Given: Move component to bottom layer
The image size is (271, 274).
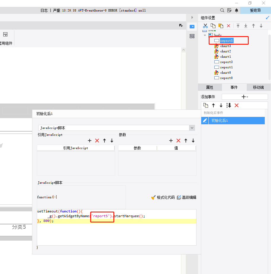Looking at the screenshot, I should [246, 26].
